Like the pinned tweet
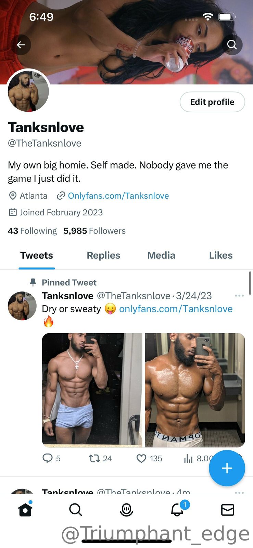Image resolution: width=253 pixels, height=548 pixels. click(141, 458)
